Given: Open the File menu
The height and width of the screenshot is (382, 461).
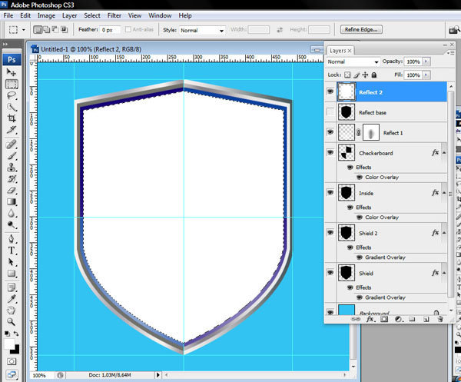Looking at the screenshot, I should [x=8, y=15].
